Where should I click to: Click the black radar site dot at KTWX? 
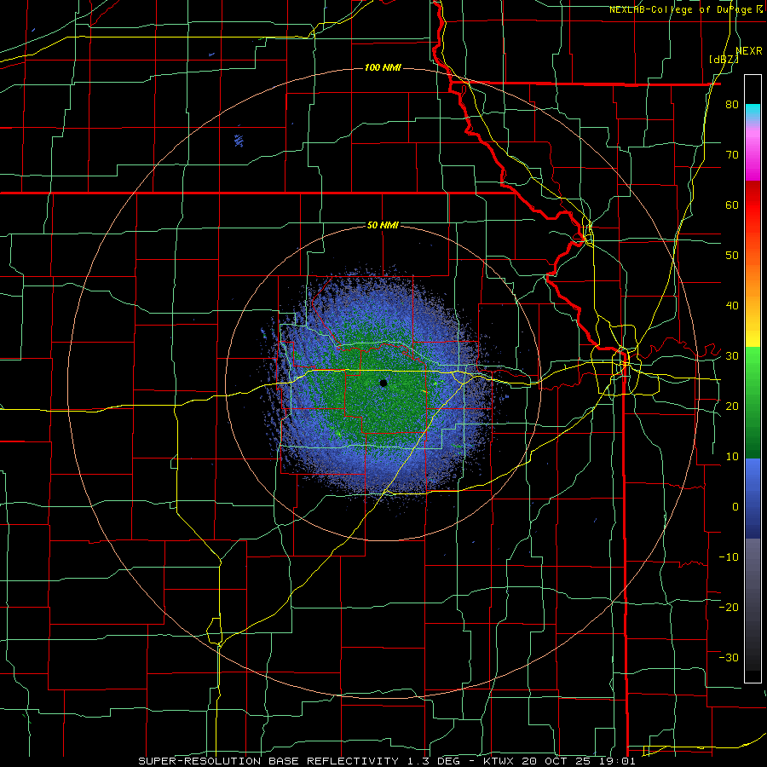click(383, 383)
